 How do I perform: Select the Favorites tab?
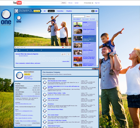60,11
